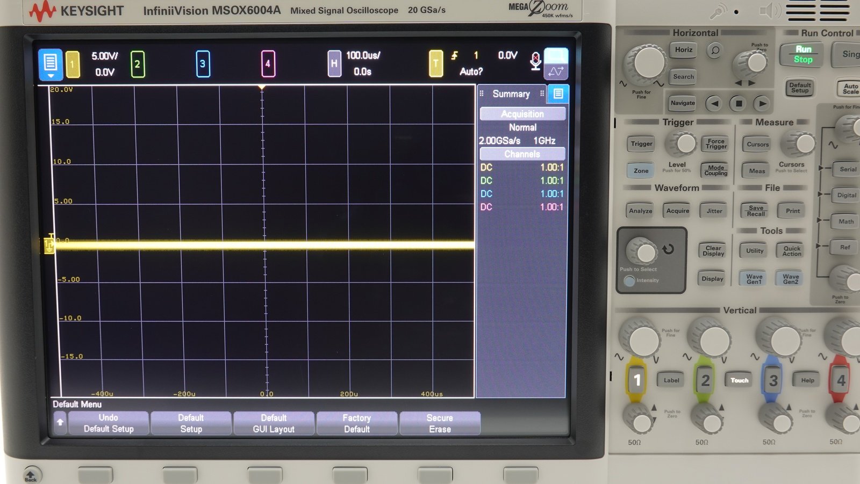Toggle hardware channel 1 yellow button
The height and width of the screenshot is (484, 860).
click(636, 380)
